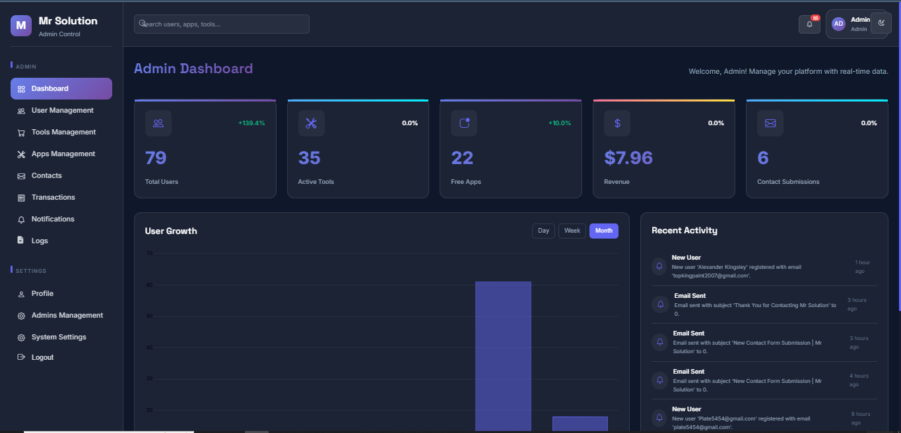Click the Logout label
The height and width of the screenshot is (433, 901).
point(42,357)
